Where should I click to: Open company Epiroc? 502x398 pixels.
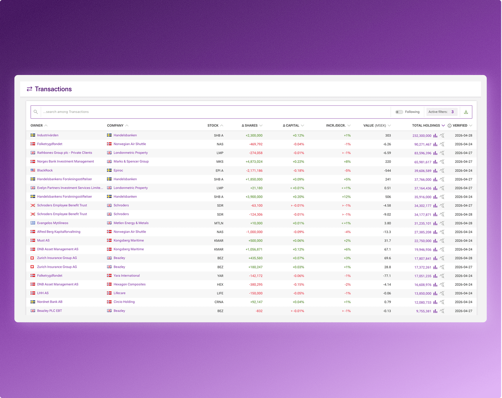pos(118,170)
